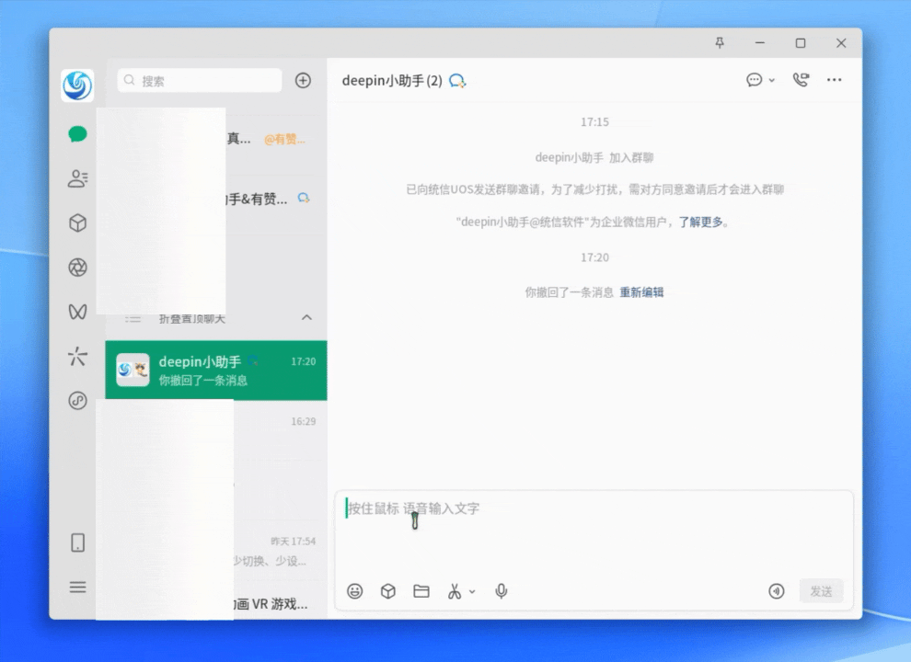The image size is (911, 662).
Task: Expand the screenshot options arrow
Action: click(472, 592)
